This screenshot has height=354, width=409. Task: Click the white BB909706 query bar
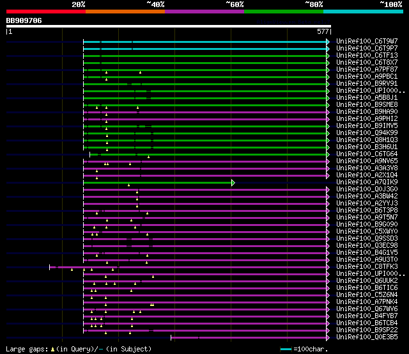click(169, 26)
